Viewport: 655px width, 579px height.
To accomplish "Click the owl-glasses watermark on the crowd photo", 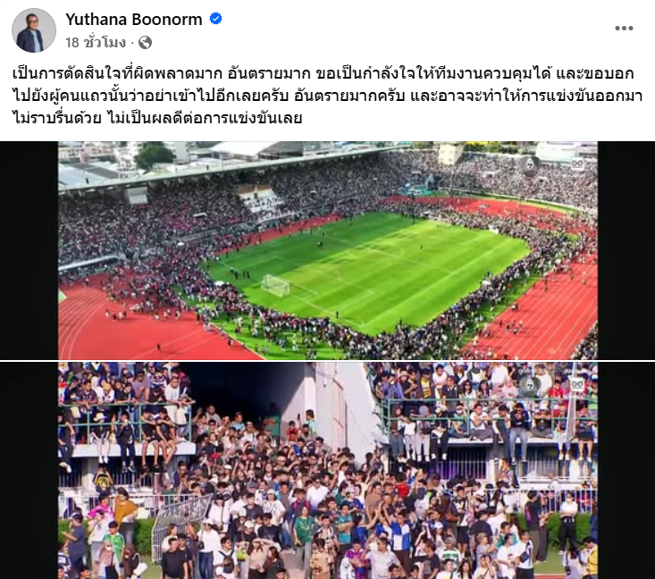I will click(x=577, y=383).
